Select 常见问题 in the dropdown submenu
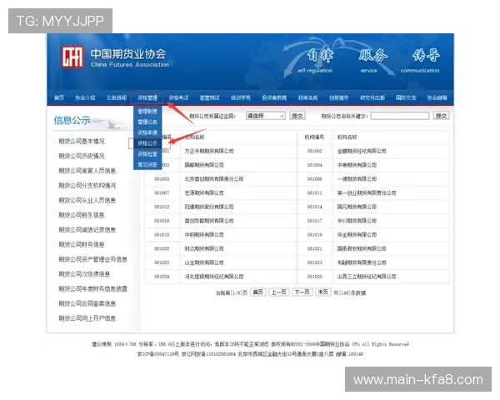Screen dimensions: 500x400 [x=147, y=165]
